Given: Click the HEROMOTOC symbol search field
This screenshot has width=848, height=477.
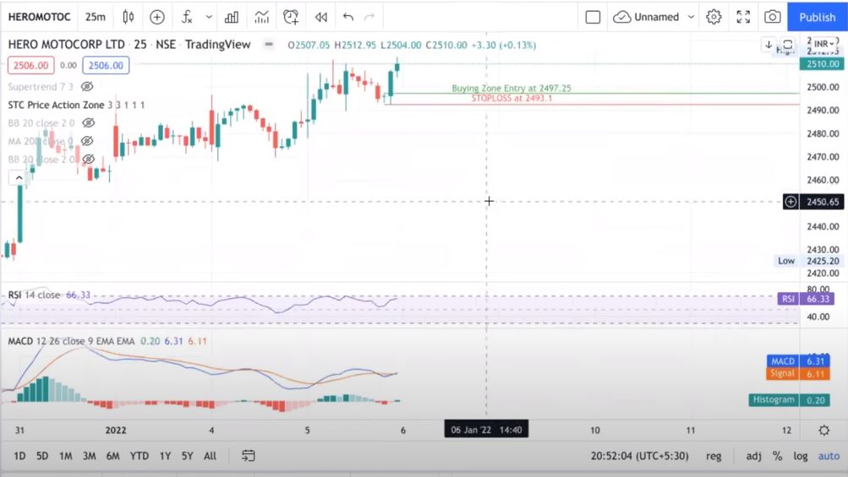Looking at the screenshot, I should [39, 17].
